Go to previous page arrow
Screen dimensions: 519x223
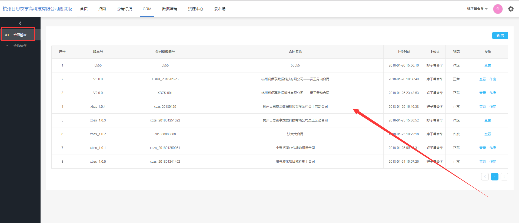pyautogui.click(x=485, y=177)
